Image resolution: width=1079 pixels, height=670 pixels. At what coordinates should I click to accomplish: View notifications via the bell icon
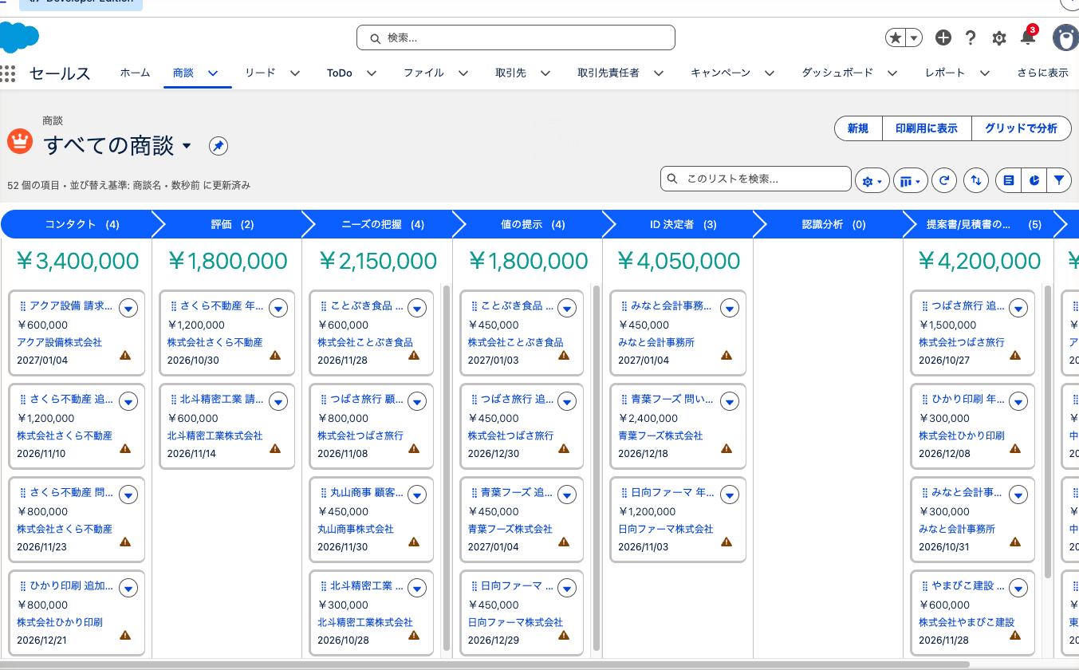pos(1028,37)
